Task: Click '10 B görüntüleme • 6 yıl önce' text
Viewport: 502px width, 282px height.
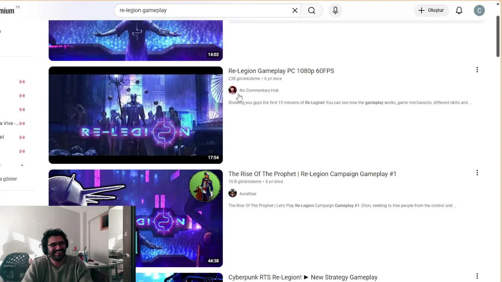Action: (256, 182)
